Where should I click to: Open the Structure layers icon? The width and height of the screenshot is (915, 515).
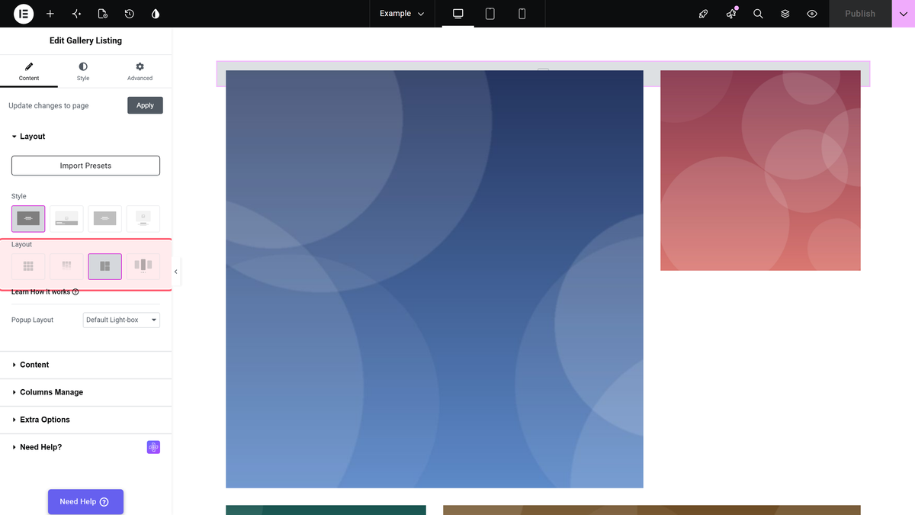[785, 14]
